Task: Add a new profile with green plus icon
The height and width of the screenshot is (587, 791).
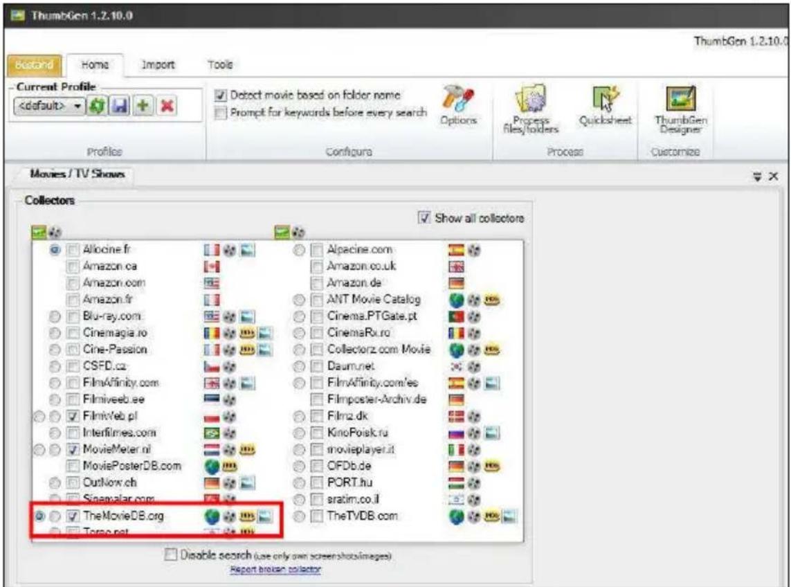Action: [x=143, y=105]
